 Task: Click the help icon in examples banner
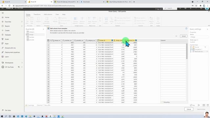(x=186, y=29)
